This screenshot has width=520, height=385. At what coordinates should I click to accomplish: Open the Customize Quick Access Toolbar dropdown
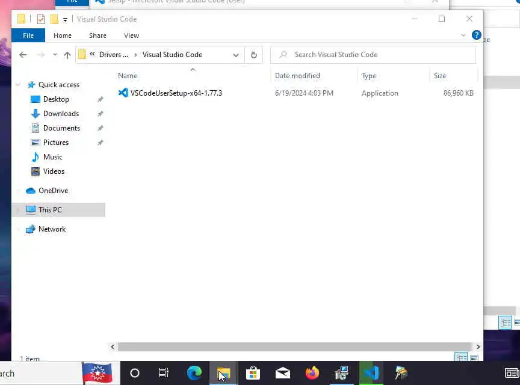pyautogui.click(x=66, y=20)
